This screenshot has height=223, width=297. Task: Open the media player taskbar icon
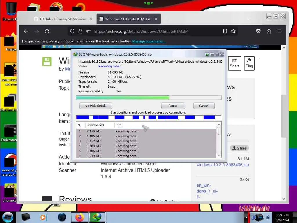[x=43, y=217]
